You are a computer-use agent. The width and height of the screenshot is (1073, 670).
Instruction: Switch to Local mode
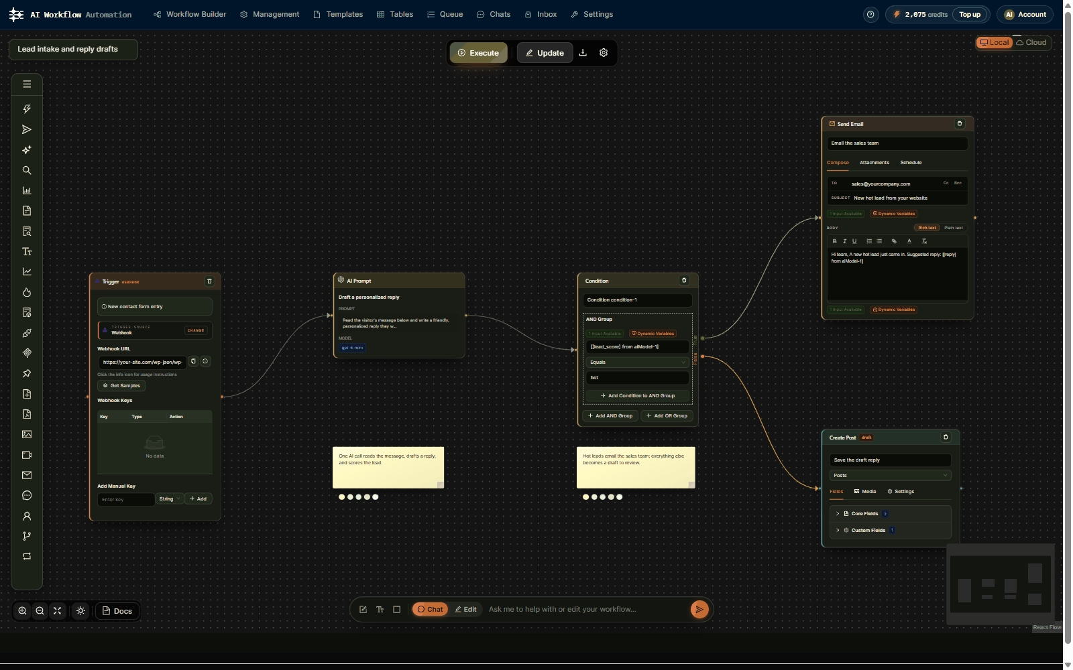tap(994, 42)
